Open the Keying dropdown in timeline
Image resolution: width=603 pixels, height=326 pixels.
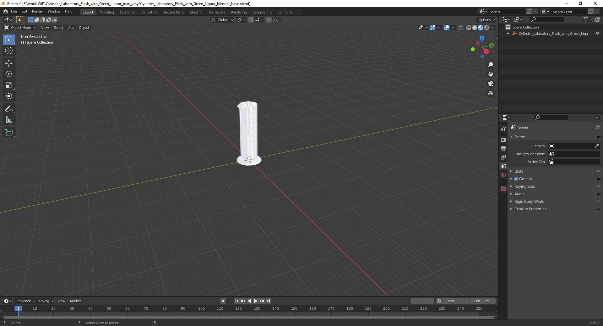tap(46, 301)
